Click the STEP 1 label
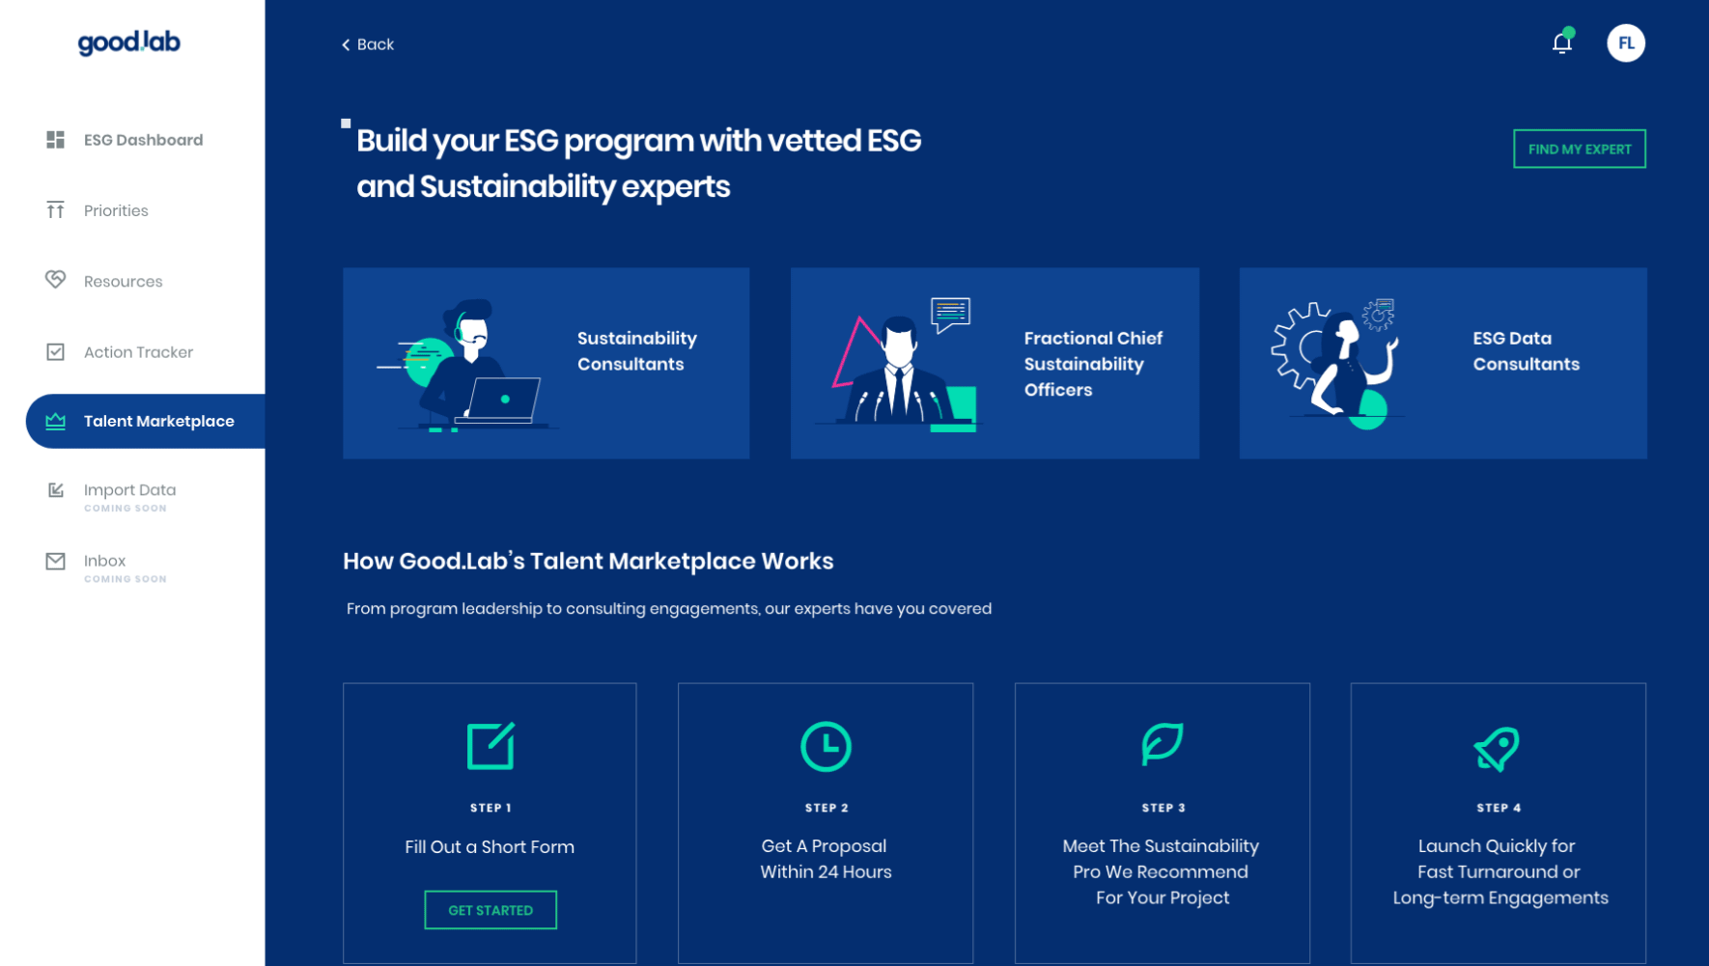 pos(490,808)
